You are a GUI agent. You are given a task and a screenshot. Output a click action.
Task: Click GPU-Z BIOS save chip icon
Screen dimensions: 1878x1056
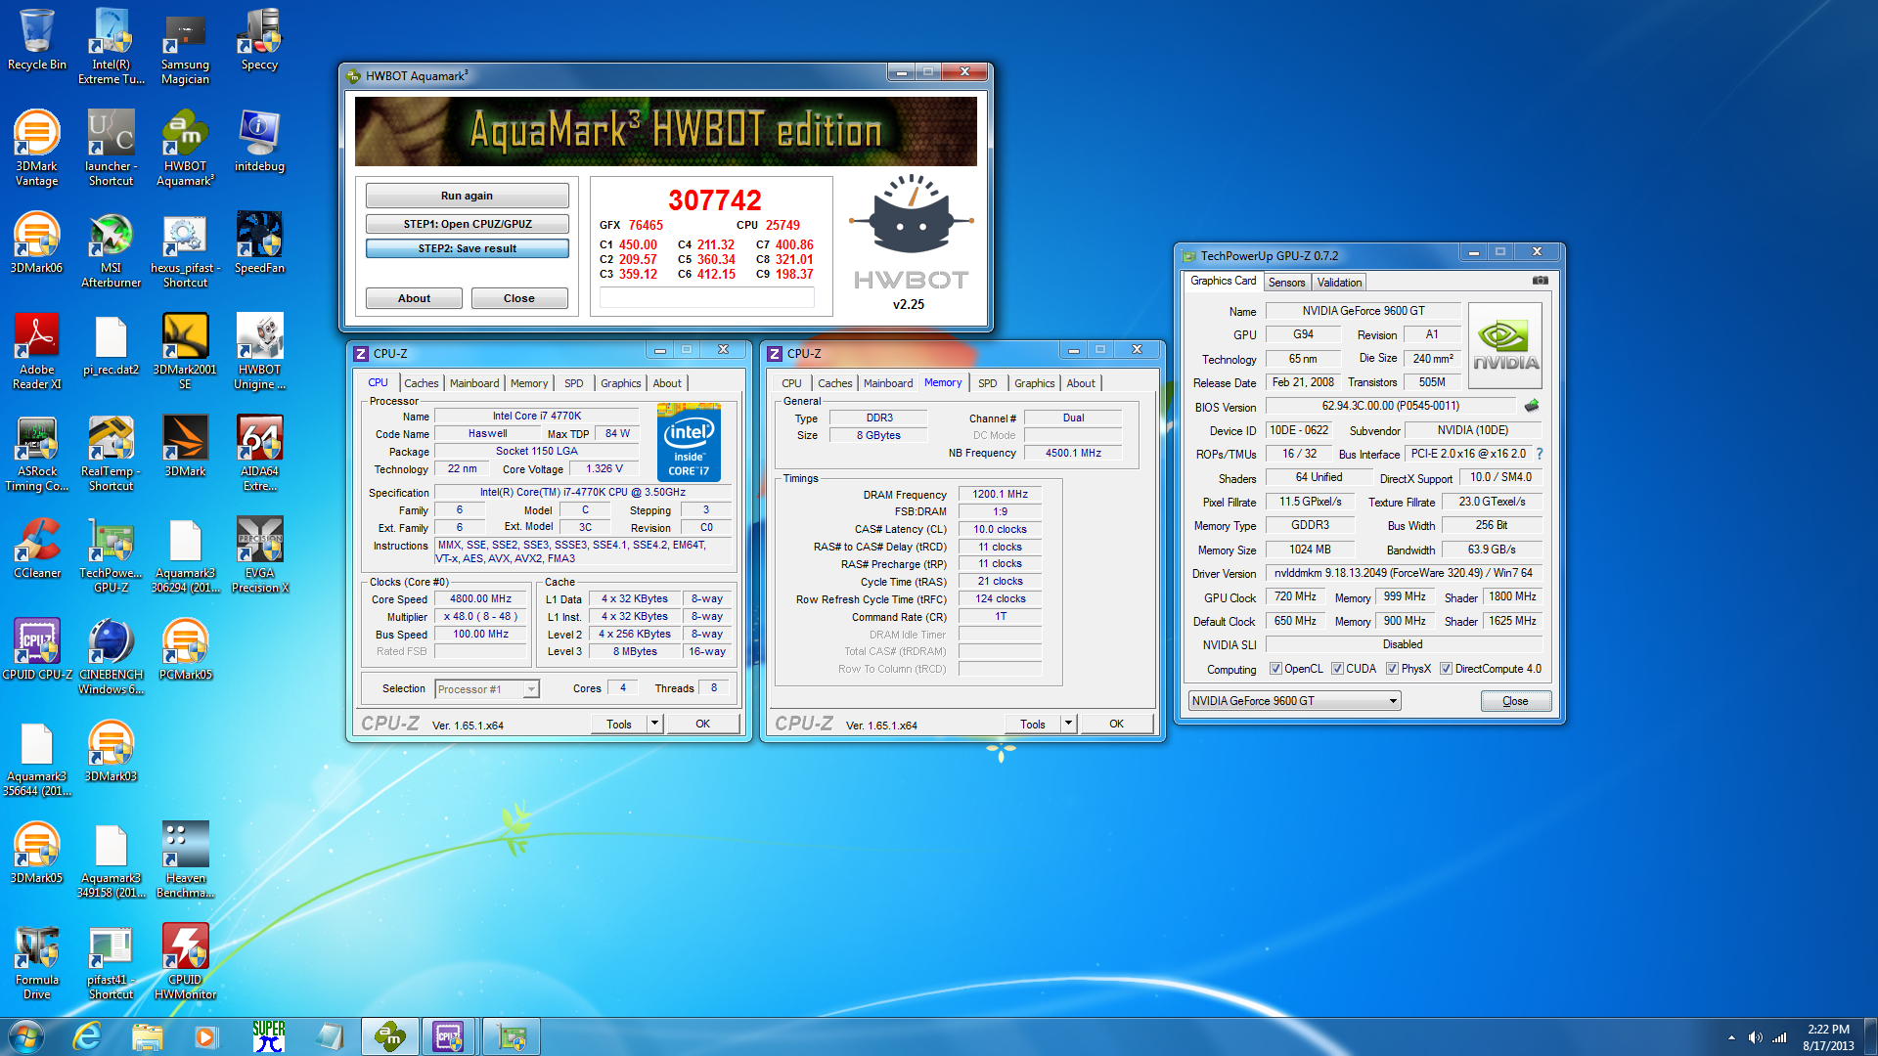click(x=1531, y=406)
